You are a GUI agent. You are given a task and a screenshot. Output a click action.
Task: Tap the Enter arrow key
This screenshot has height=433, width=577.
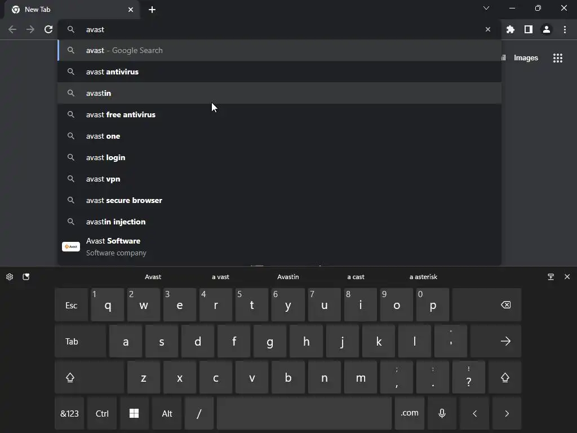coord(496,341)
